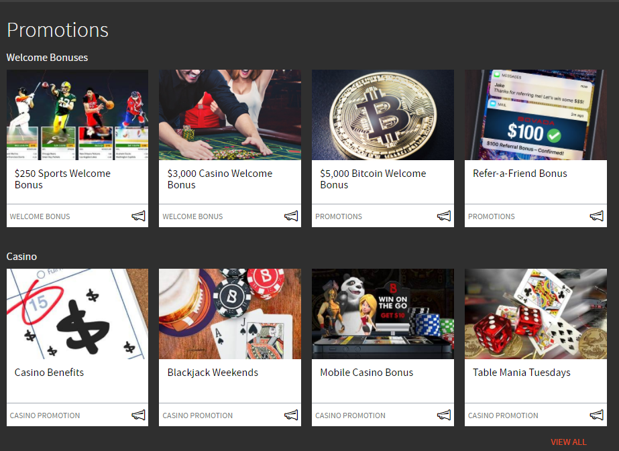
Task: Click megaphone icon on Casino Benefits card
Action: tap(139, 415)
